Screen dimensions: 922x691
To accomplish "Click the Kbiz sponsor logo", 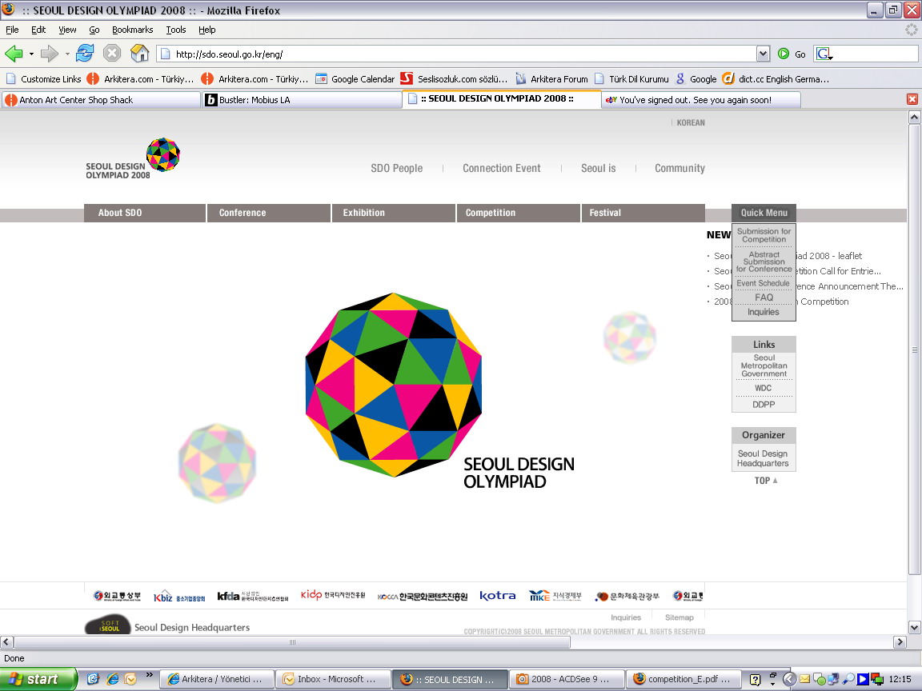I will point(179,597).
